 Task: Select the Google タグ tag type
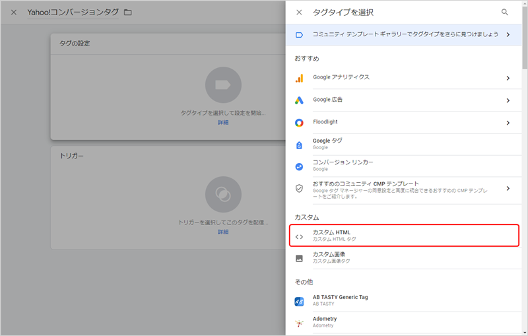pos(404,145)
